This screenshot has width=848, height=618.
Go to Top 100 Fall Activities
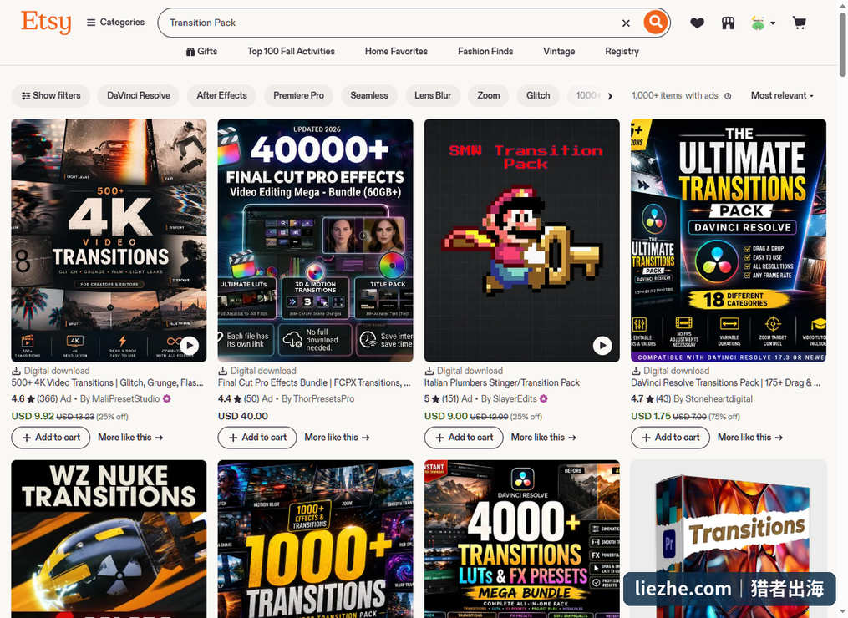coord(291,52)
